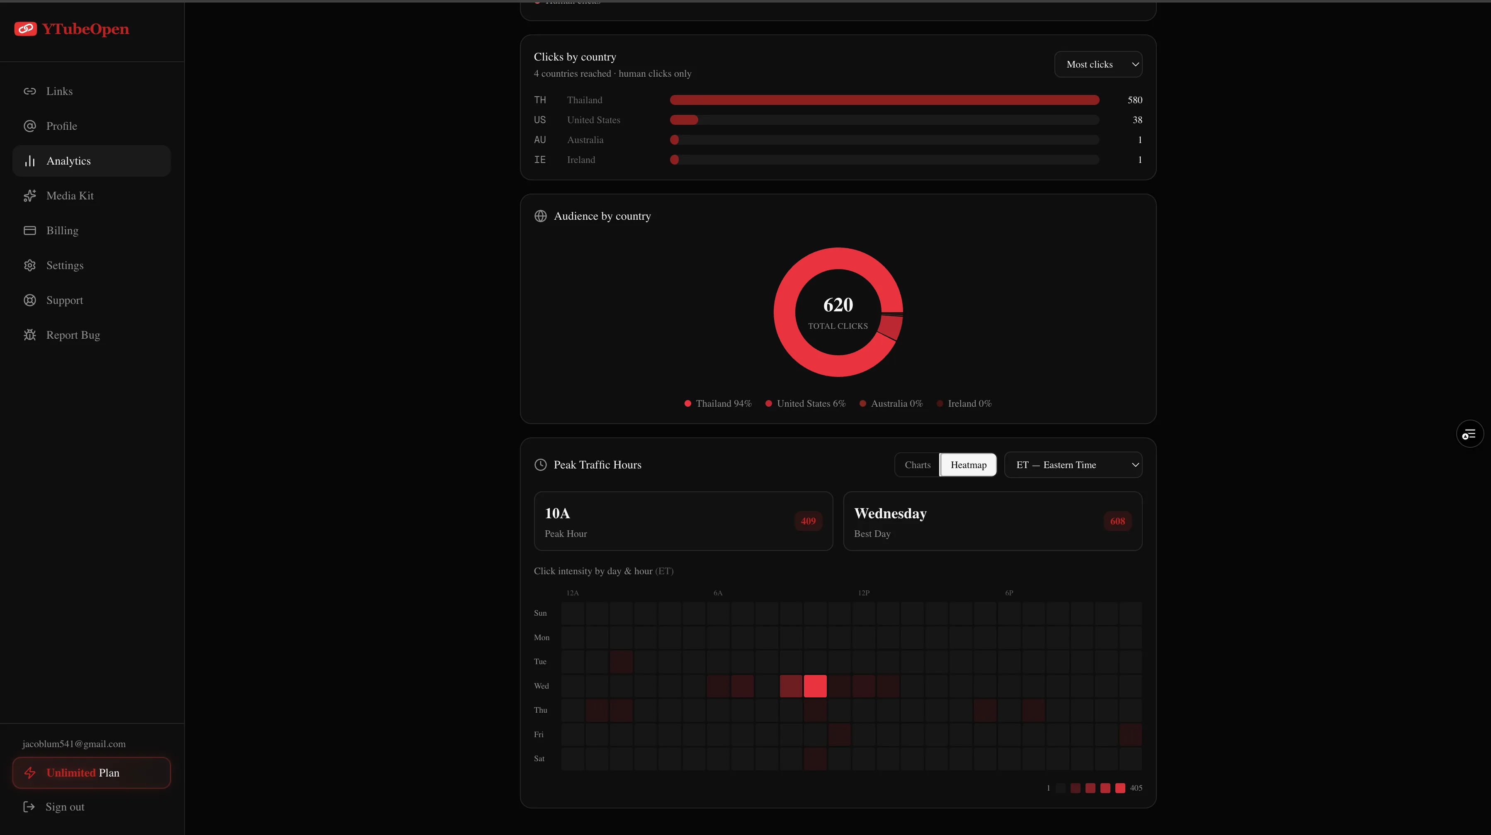Click the 409 peak hour badge
Image resolution: width=1491 pixels, height=835 pixels.
click(808, 522)
